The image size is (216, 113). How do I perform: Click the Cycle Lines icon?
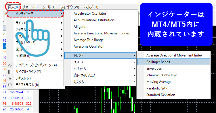tap(10, 72)
